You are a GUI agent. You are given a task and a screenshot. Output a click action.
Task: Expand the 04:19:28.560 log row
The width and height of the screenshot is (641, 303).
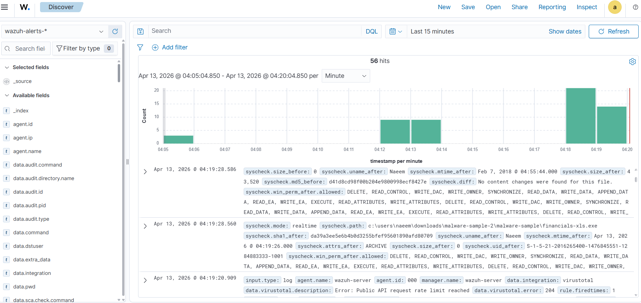pyautogui.click(x=145, y=226)
